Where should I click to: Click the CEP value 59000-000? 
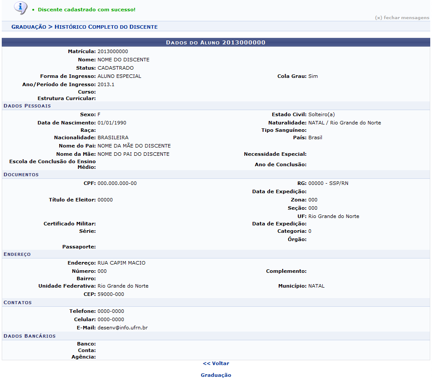(x=111, y=294)
